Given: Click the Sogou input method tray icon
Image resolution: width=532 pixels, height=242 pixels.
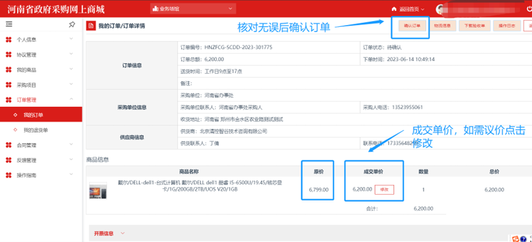Looking at the screenshot, I should [516, 238].
